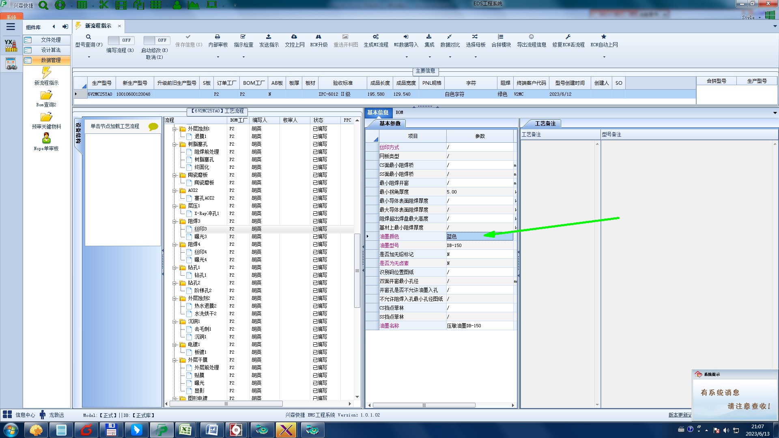
Task: Click the 发送指示 upload icon
Action: click(269, 37)
